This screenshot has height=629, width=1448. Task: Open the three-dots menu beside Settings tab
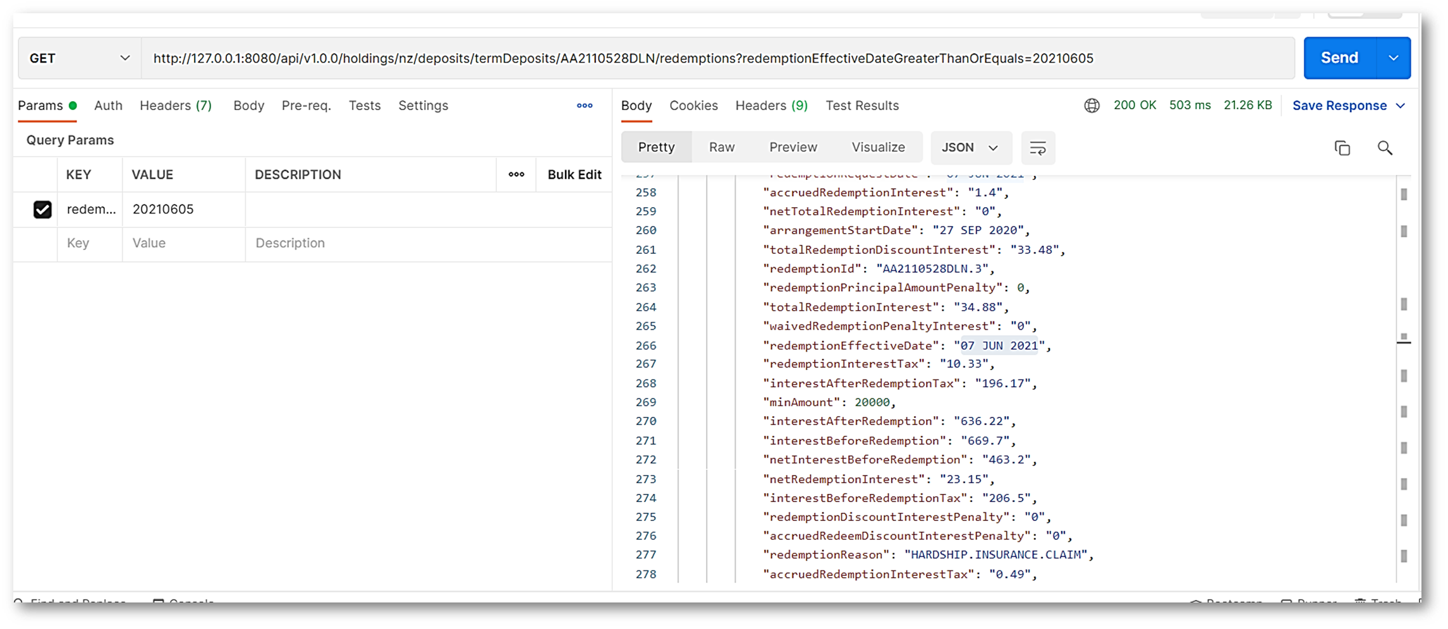pyautogui.click(x=584, y=105)
